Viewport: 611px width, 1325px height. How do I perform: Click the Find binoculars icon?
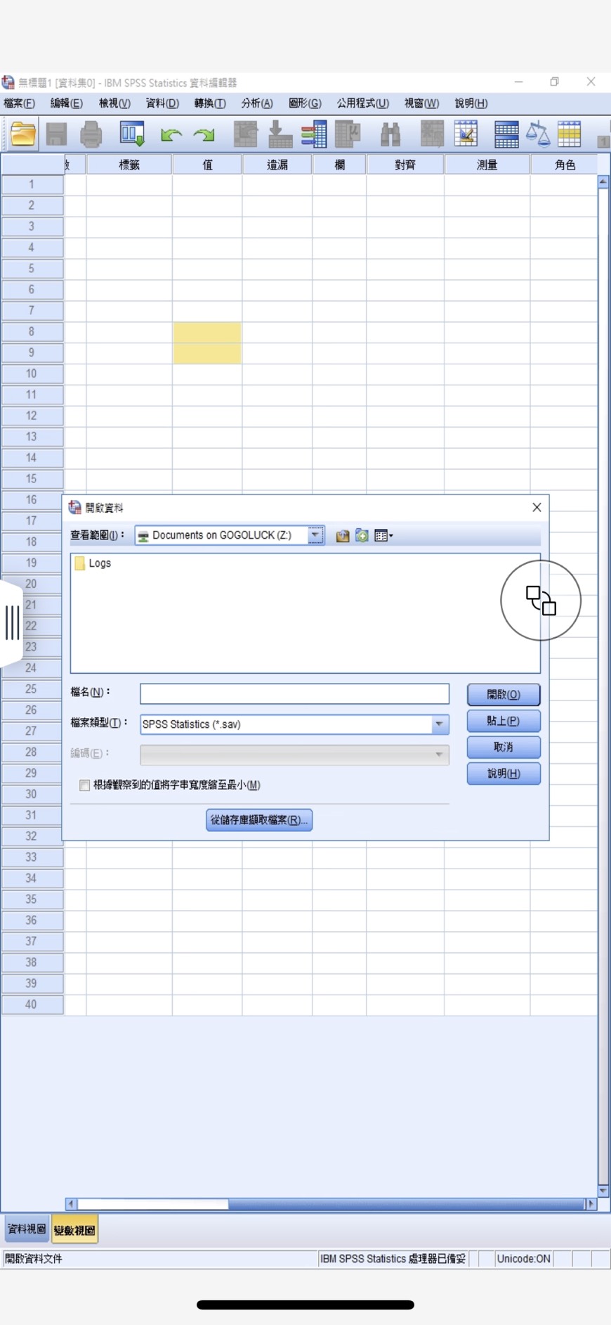tap(390, 134)
